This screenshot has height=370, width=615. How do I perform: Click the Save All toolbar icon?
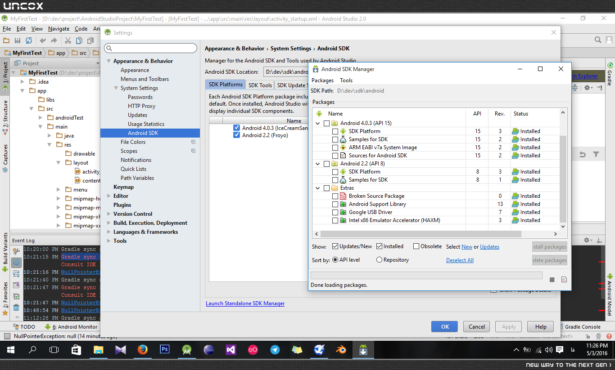click(x=18, y=40)
